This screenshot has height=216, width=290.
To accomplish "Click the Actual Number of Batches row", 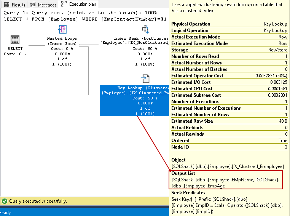I will (229, 69).
